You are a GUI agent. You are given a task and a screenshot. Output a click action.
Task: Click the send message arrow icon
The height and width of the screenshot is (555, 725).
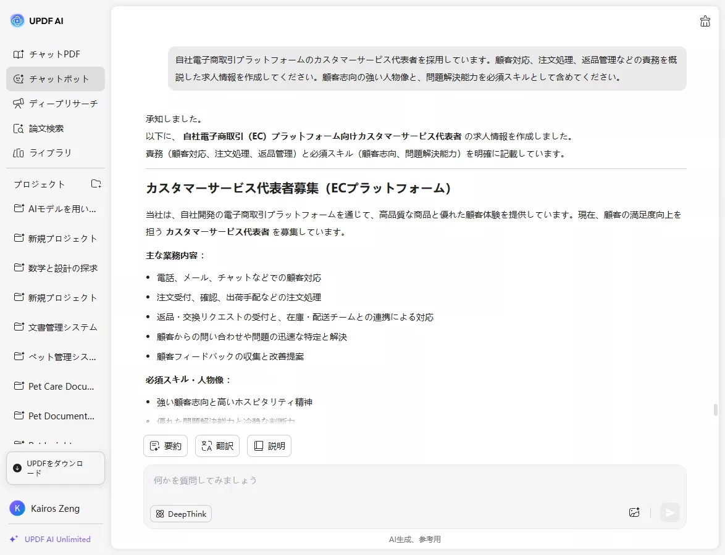tap(670, 512)
